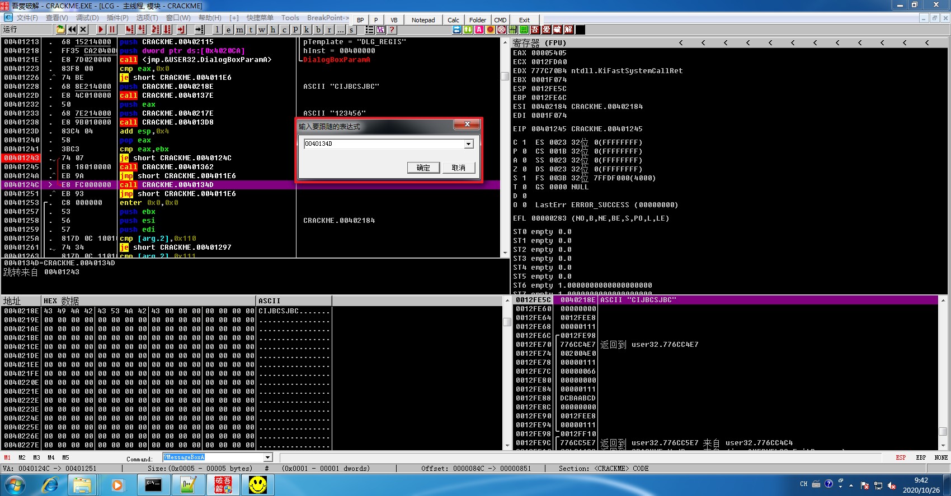Select the EAX 00005405 register line
This screenshot has height=496, width=951.
point(540,53)
